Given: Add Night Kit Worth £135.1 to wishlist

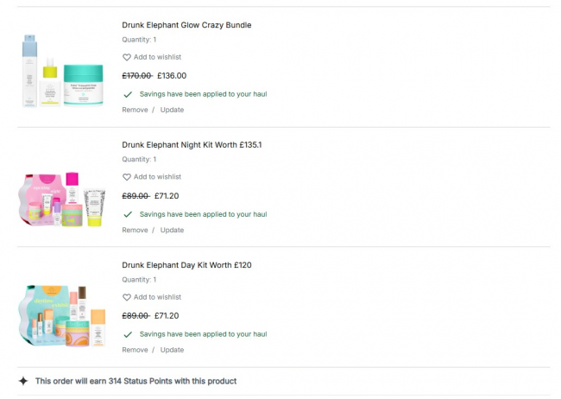Looking at the screenshot, I should [157, 177].
